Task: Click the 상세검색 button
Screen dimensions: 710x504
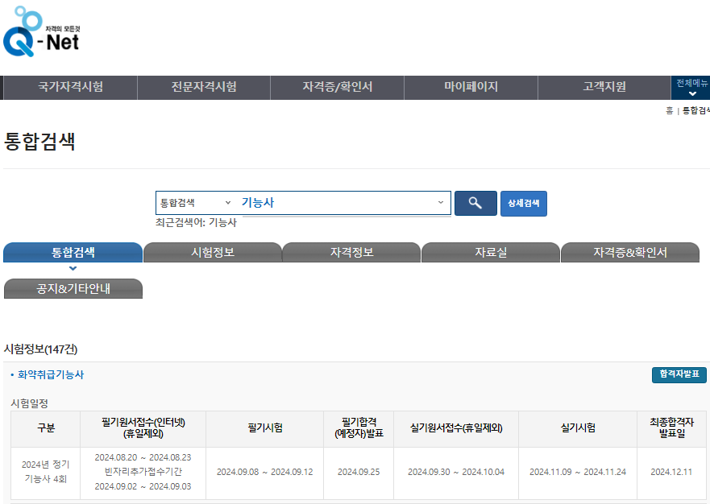Action: (x=524, y=203)
